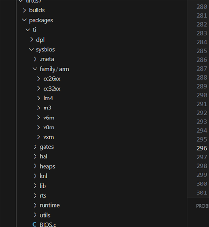Collapse the family/arm folder chevron
Viewport: 209px width, 227px height.
(35, 69)
